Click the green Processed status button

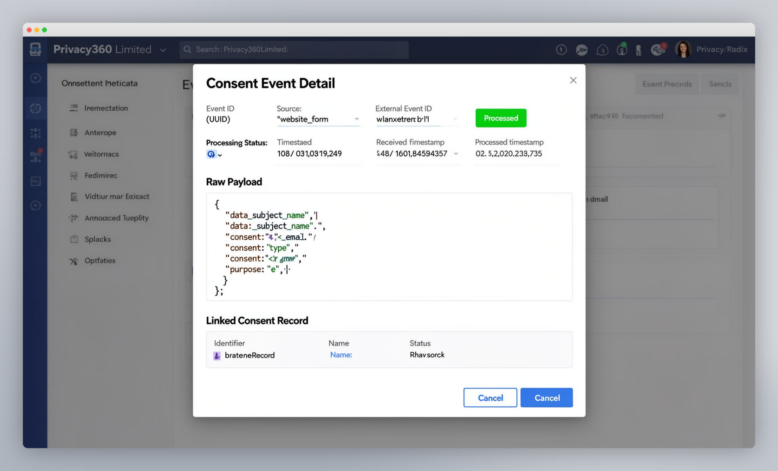pyautogui.click(x=501, y=118)
